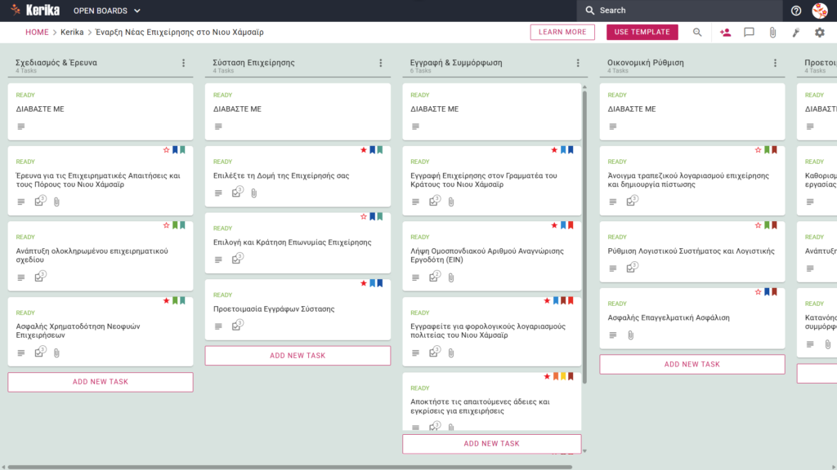This screenshot has height=470, width=837.
Task: Open the checklist icon on Λήψη Ομοσπονδιακού Αριθμού card
Action: click(x=435, y=277)
